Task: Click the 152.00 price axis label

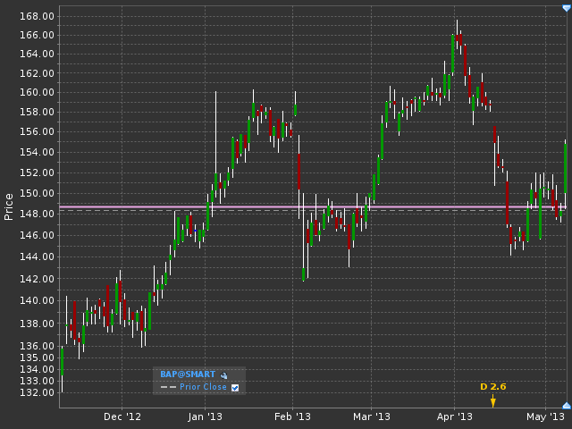Action: click(x=37, y=172)
